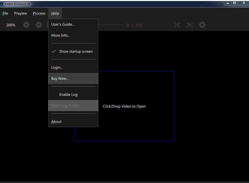The height and width of the screenshot is (183, 249).
Task: Close the Video Enhance AI window
Action: tap(244, 3)
